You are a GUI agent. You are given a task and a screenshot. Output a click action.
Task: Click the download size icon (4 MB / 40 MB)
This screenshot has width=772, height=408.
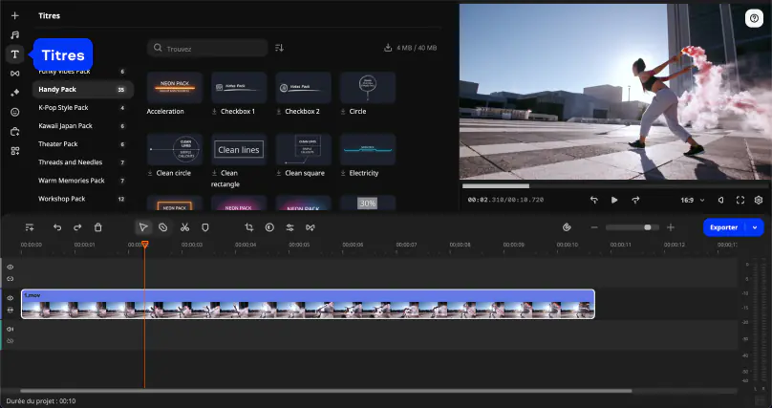point(388,48)
